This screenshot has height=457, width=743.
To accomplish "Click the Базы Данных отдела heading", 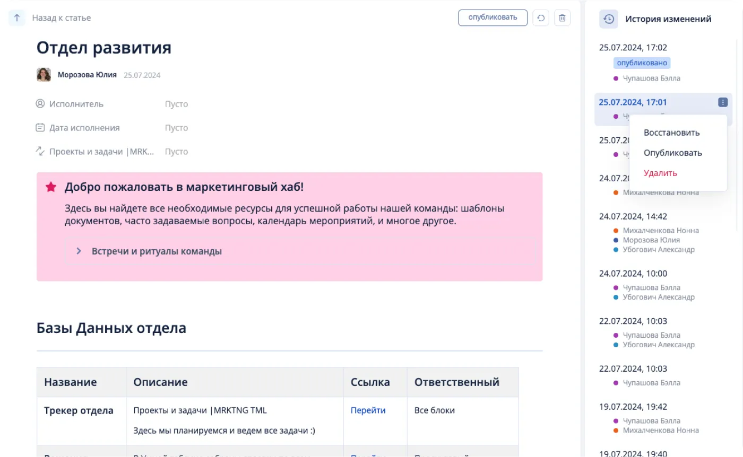I will [x=111, y=328].
